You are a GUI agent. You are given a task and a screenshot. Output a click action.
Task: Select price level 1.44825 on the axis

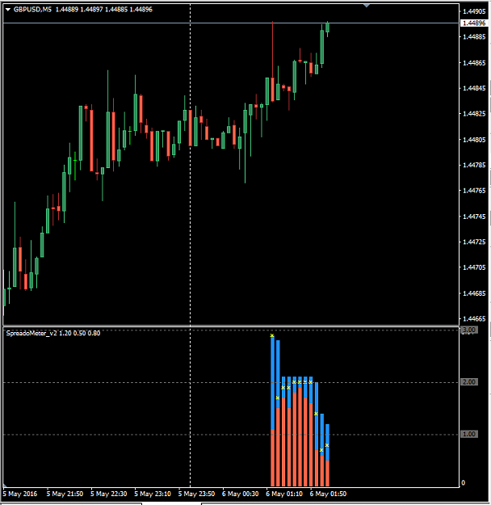(474, 114)
